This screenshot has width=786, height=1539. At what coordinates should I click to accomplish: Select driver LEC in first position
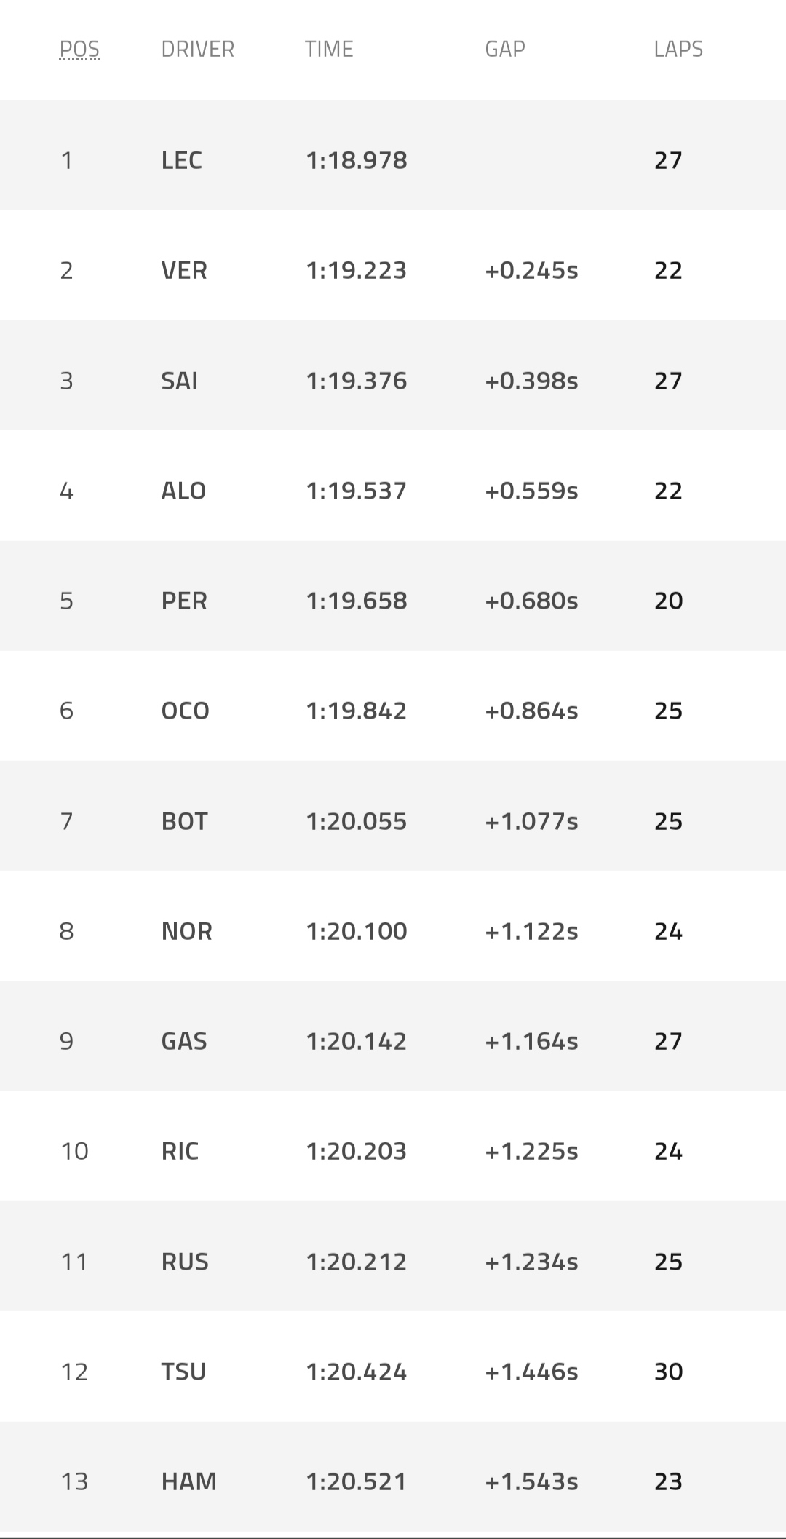(182, 160)
